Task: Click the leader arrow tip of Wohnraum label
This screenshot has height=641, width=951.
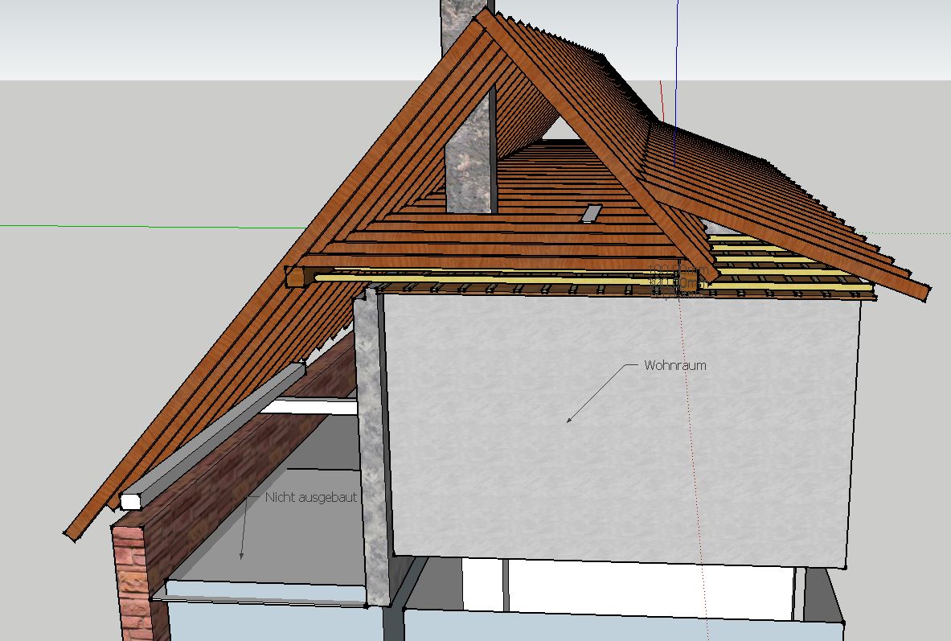Action: [x=568, y=421]
